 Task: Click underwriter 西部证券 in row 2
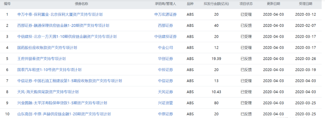(166, 26)
